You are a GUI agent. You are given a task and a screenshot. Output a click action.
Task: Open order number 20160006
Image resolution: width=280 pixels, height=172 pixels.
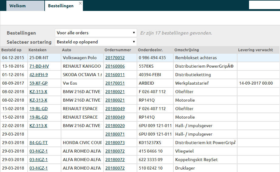pyautogui.click(x=115, y=66)
